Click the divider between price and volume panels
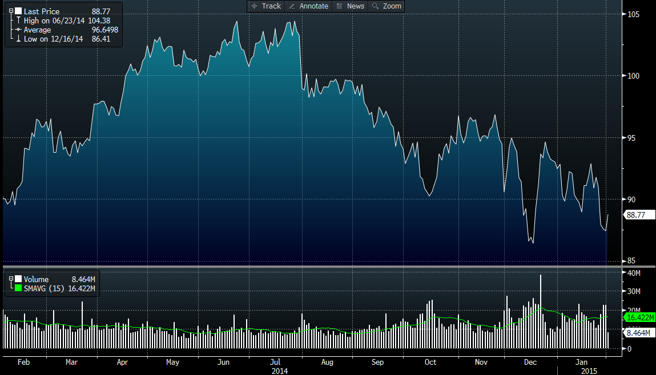Screen dimensions: 656x375 (x=311, y=267)
